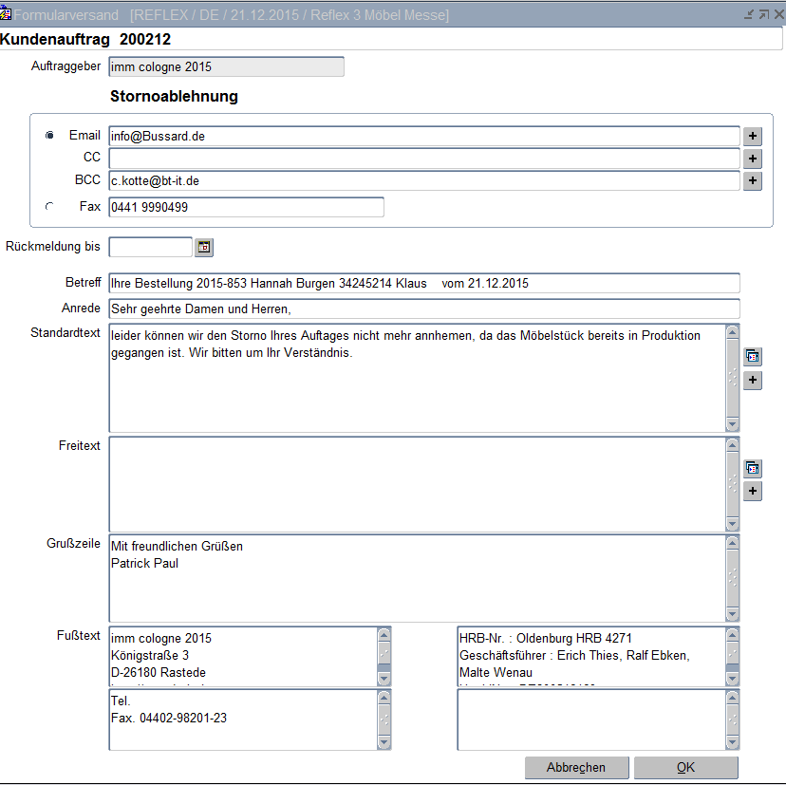Select the Email radio button
This screenshot has height=785, width=786.
point(49,136)
